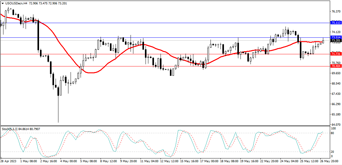This screenshot has height=165, width=342.
Task: Click the stochastic scale value 100
Action: [x=334, y=129]
